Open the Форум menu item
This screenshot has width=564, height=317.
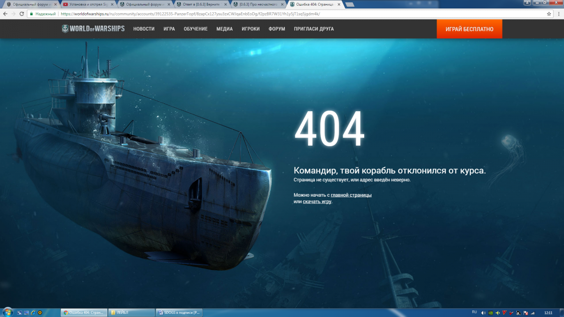coord(277,29)
